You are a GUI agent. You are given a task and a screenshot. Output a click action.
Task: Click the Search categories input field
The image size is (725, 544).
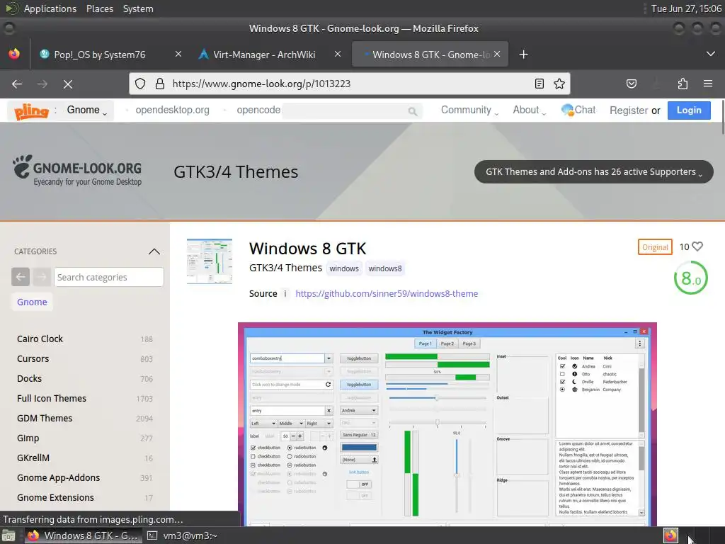point(108,277)
